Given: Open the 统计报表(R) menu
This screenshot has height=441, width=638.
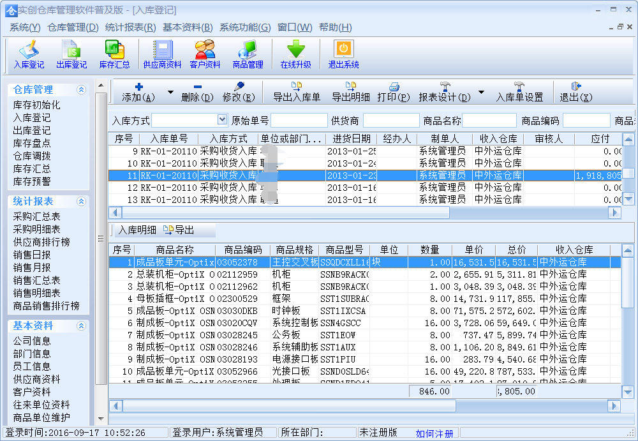Looking at the screenshot, I should [130, 27].
